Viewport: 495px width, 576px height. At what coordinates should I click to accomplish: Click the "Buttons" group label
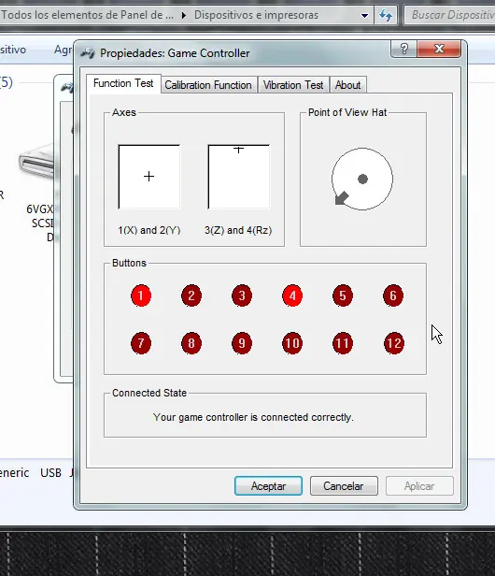pyautogui.click(x=129, y=263)
